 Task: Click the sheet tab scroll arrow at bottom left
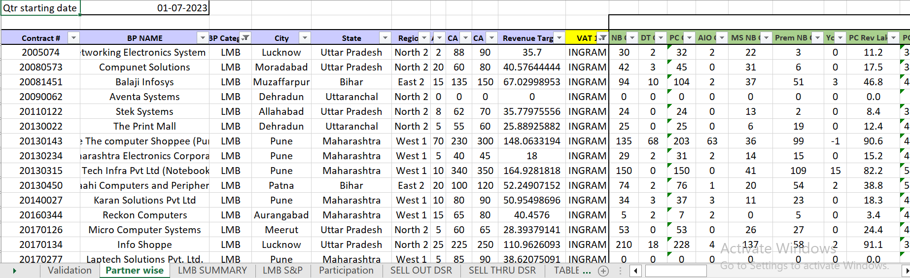[x=15, y=271]
